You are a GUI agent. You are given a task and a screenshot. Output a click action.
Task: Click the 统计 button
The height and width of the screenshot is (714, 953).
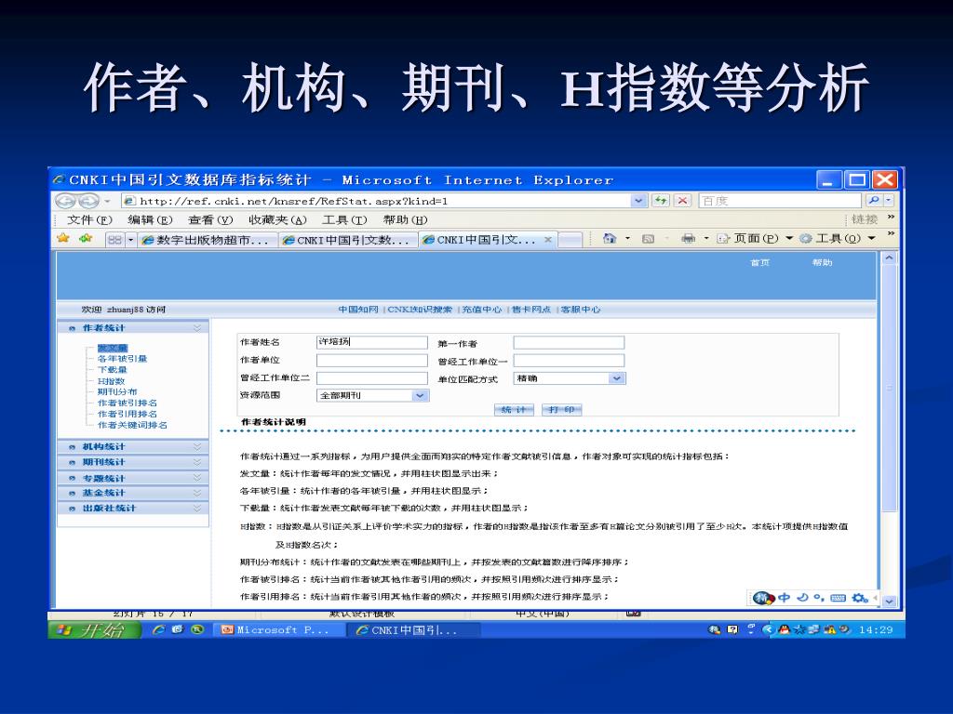[514, 409]
